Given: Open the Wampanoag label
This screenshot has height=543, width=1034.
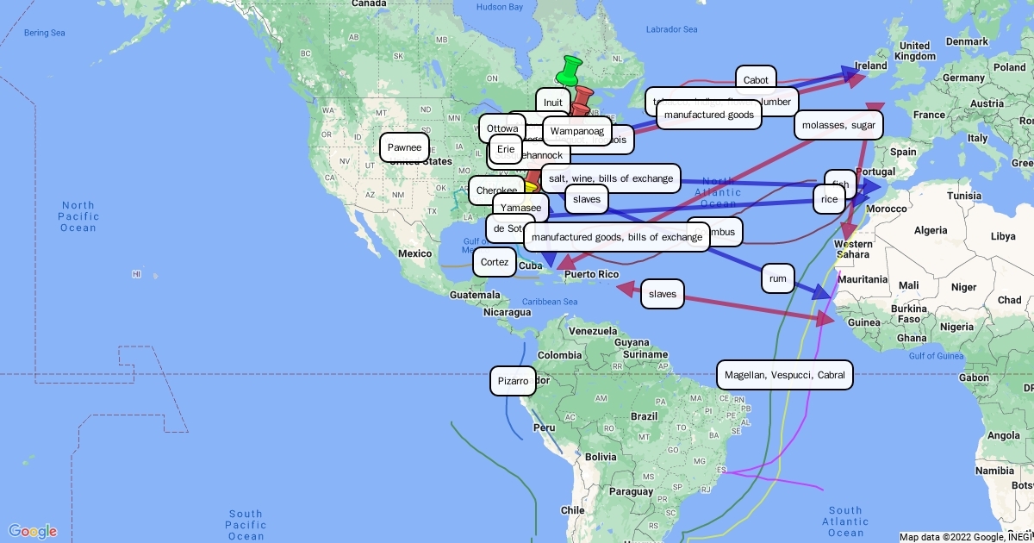Looking at the screenshot, I should point(577,131).
